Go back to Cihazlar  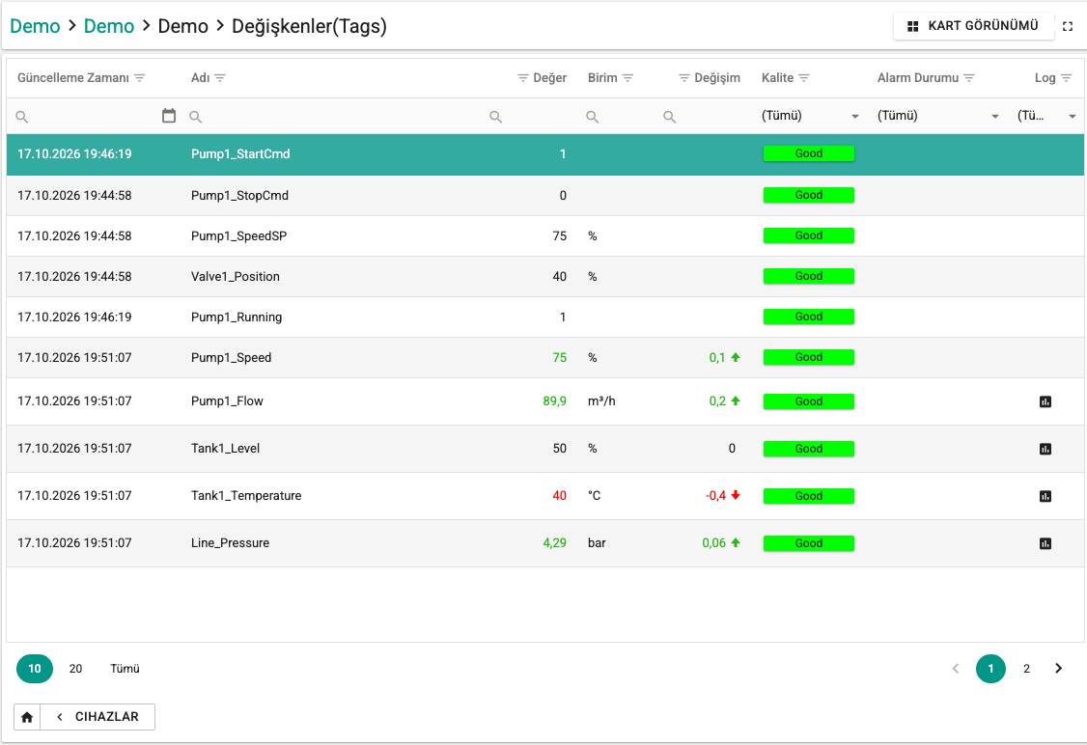pos(98,717)
